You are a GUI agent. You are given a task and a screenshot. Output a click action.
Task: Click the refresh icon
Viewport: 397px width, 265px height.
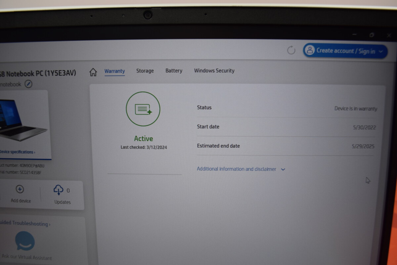[x=291, y=50]
